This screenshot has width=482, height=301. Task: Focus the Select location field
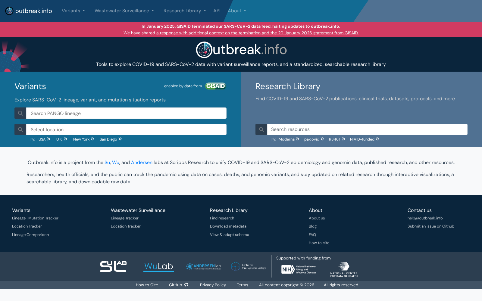point(126,129)
